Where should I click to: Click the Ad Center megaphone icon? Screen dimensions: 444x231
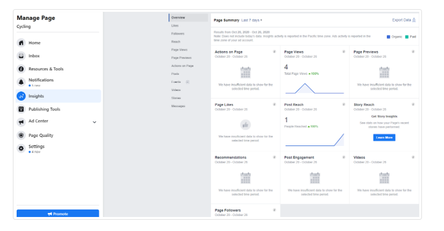tap(21, 122)
